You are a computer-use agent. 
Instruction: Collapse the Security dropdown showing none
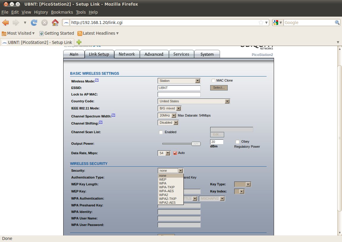tap(171, 171)
